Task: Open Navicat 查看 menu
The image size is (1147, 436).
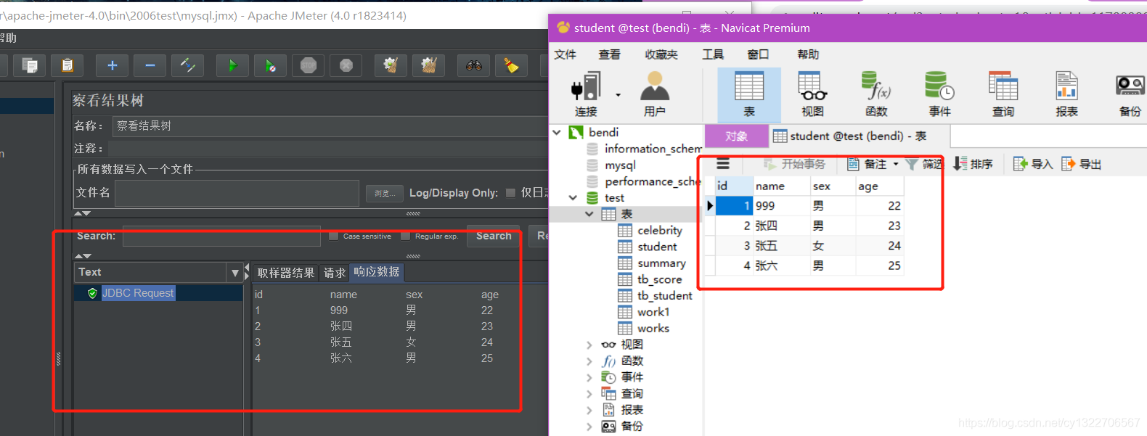Action: click(x=610, y=54)
